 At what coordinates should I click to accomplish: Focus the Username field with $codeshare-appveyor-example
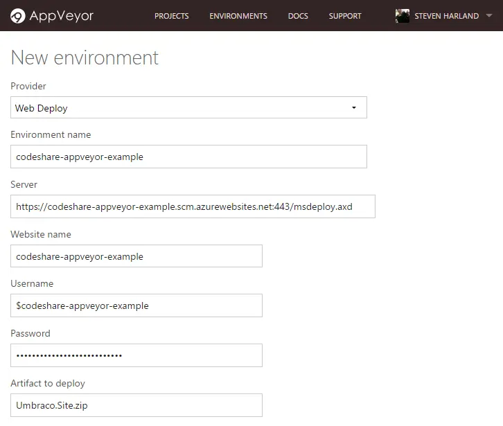click(136, 305)
